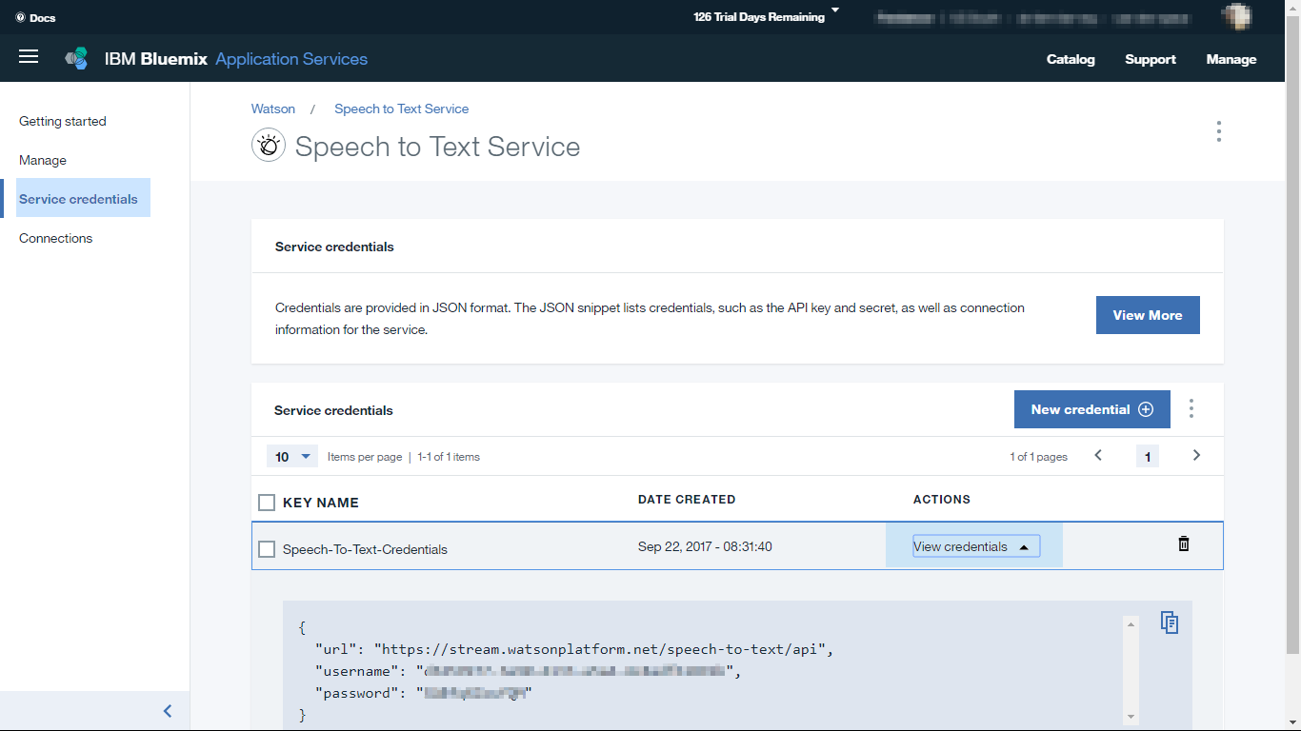Viewport: 1301px width, 731px height.
Task: Open Speech to Text Service breadcrumb link
Action: point(401,109)
